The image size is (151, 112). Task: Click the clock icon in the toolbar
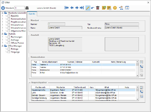click(115, 8)
